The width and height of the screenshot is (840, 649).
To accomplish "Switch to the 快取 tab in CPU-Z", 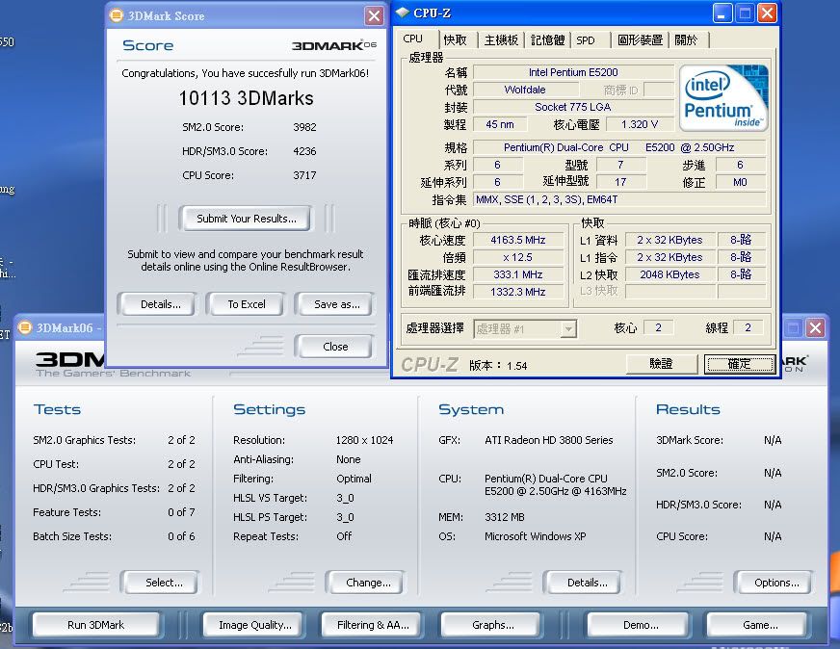I will [456, 40].
